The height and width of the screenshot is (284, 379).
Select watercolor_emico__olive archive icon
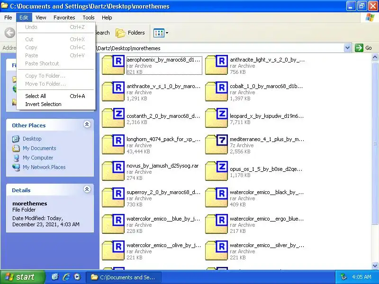tap(113, 250)
